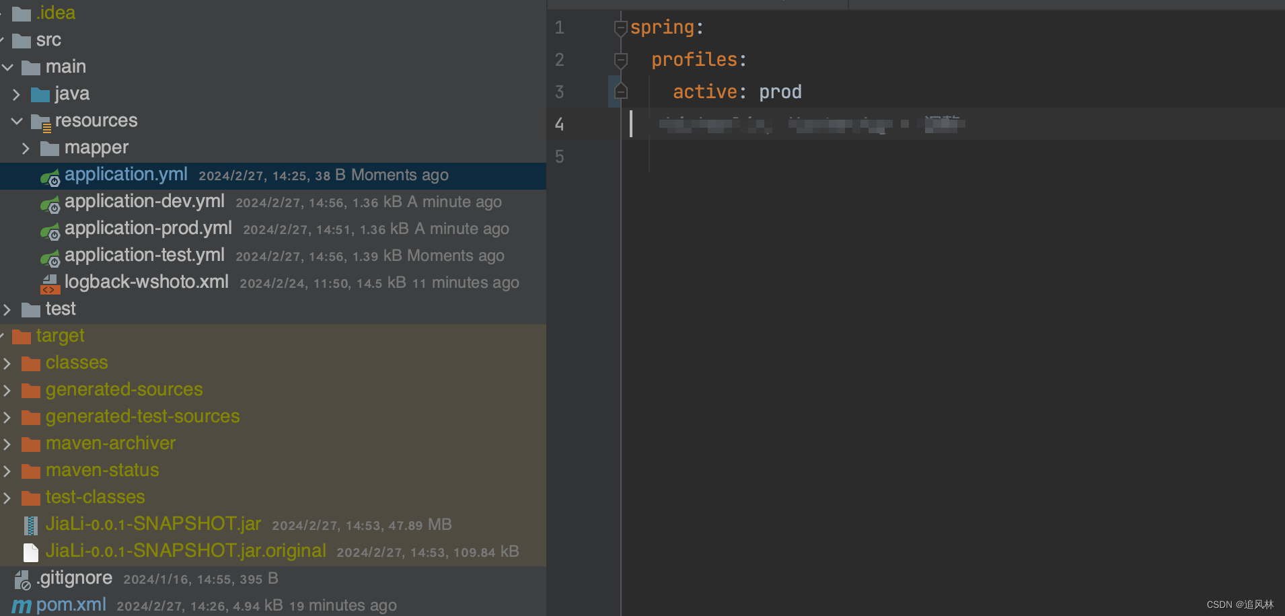Click line number 4 in the editor gutter

click(x=559, y=124)
